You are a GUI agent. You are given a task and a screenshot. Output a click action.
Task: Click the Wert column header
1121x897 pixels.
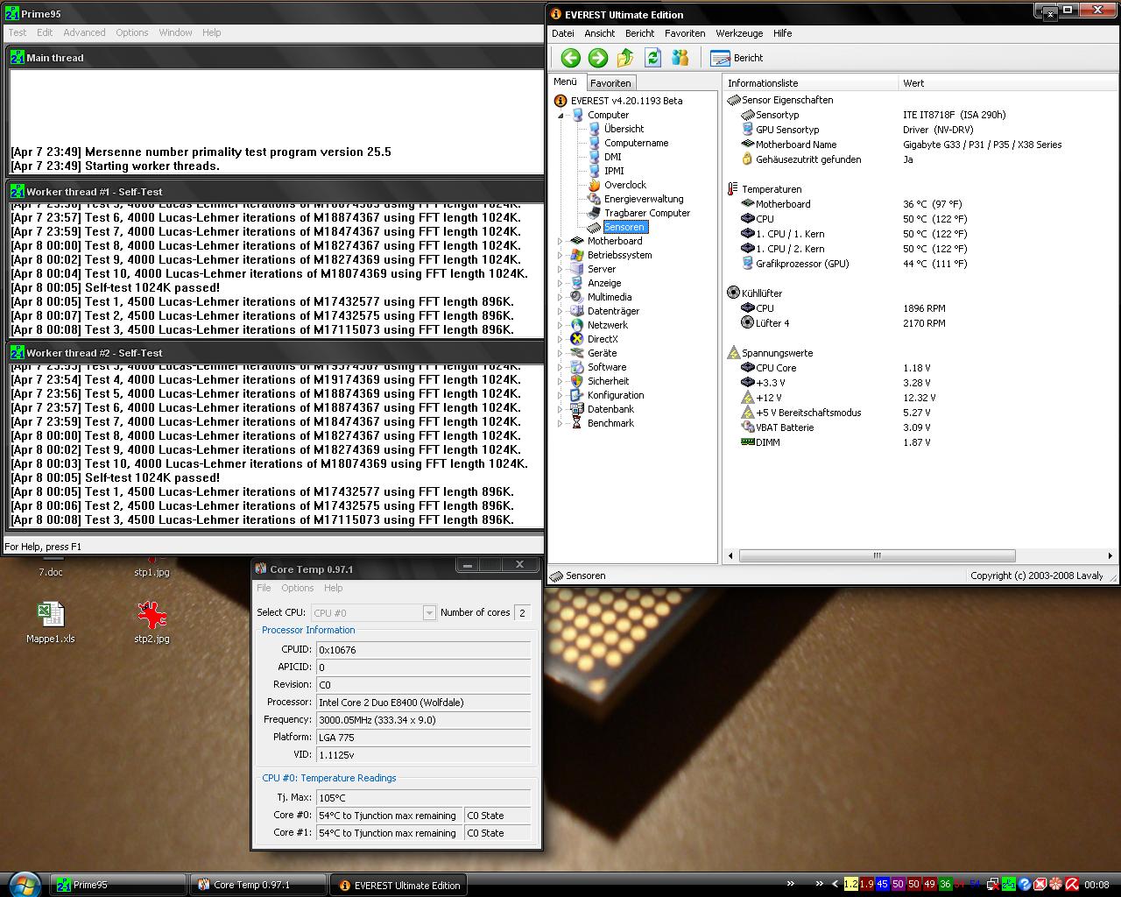(1007, 83)
